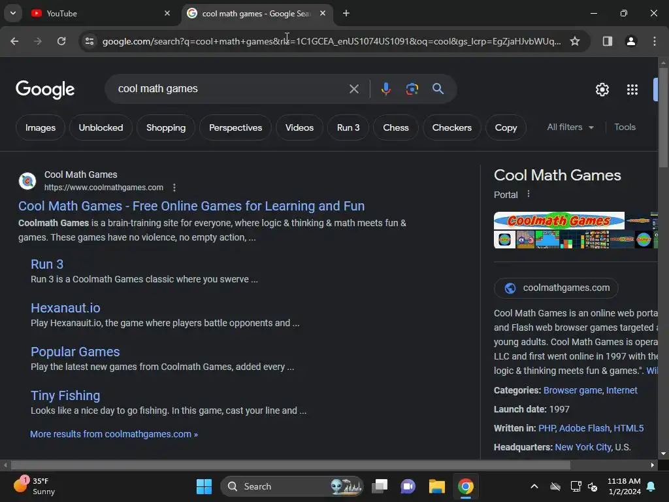The width and height of the screenshot is (669, 502).
Task: Open Google quick settings gear
Action: pos(602,90)
